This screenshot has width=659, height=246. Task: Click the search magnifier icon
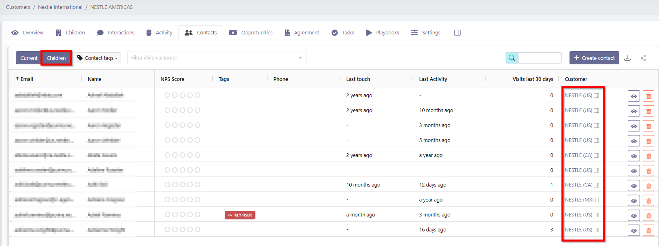[x=512, y=58]
